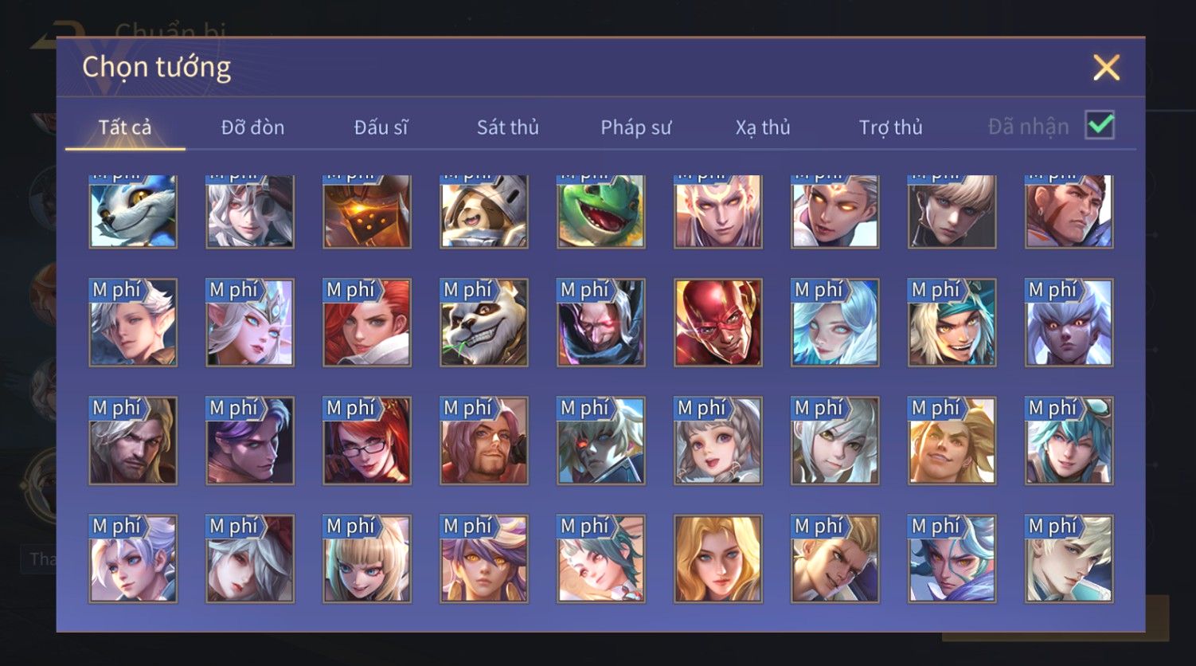Screen dimensions: 1196x666
Task: Switch to the Đấu sĩ tab
Action: [381, 127]
